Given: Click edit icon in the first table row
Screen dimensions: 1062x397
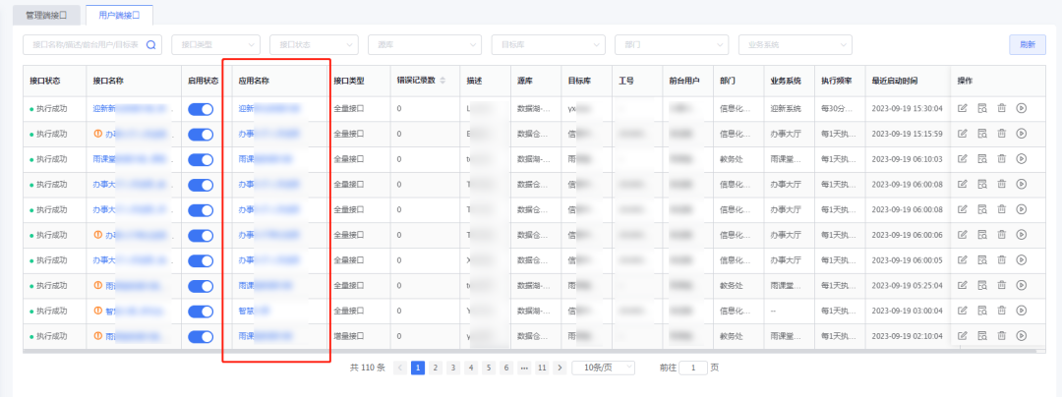Looking at the screenshot, I should [x=963, y=107].
